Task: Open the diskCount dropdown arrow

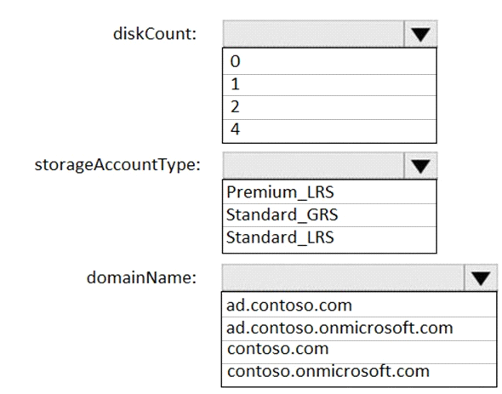Action: [x=420, y=34]
